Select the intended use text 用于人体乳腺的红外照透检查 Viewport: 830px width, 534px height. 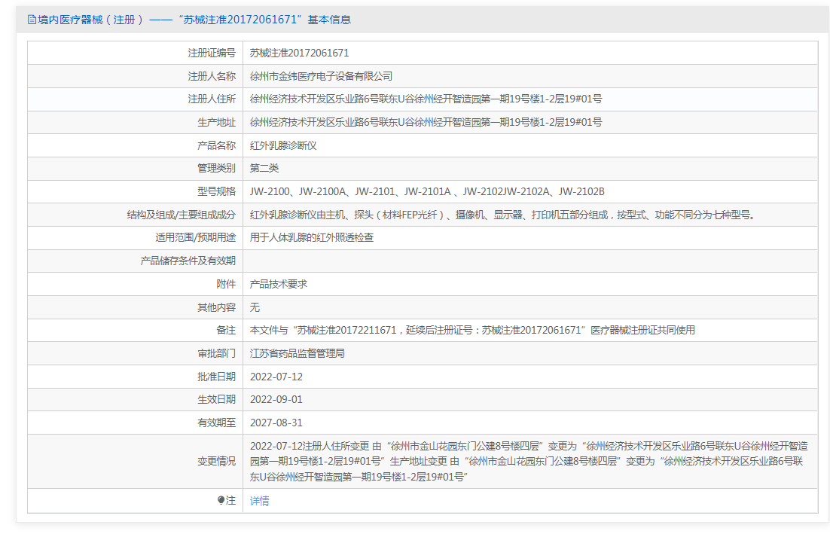click(x=312, y=237)
